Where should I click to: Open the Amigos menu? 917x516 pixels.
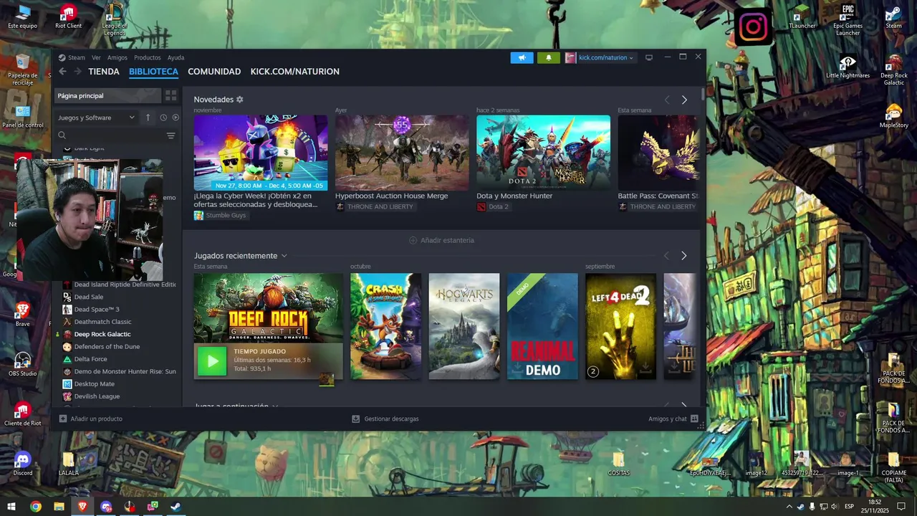pyautogui.click(x=117, y=57)
